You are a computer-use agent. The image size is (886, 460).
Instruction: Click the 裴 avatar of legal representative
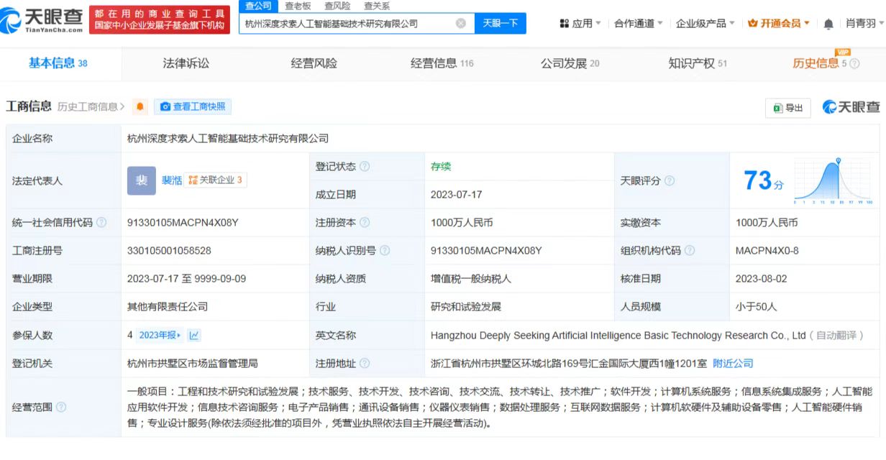point(141,180)
